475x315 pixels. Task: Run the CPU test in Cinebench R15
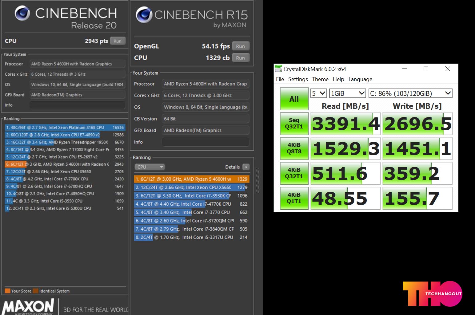(241, 58)
